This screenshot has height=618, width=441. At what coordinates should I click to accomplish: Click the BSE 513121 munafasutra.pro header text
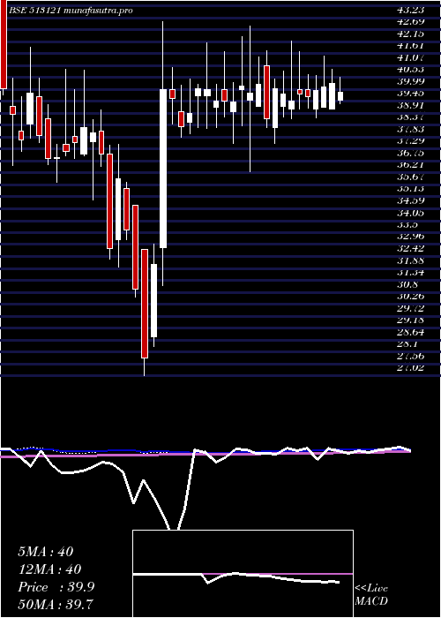[71, 11]
